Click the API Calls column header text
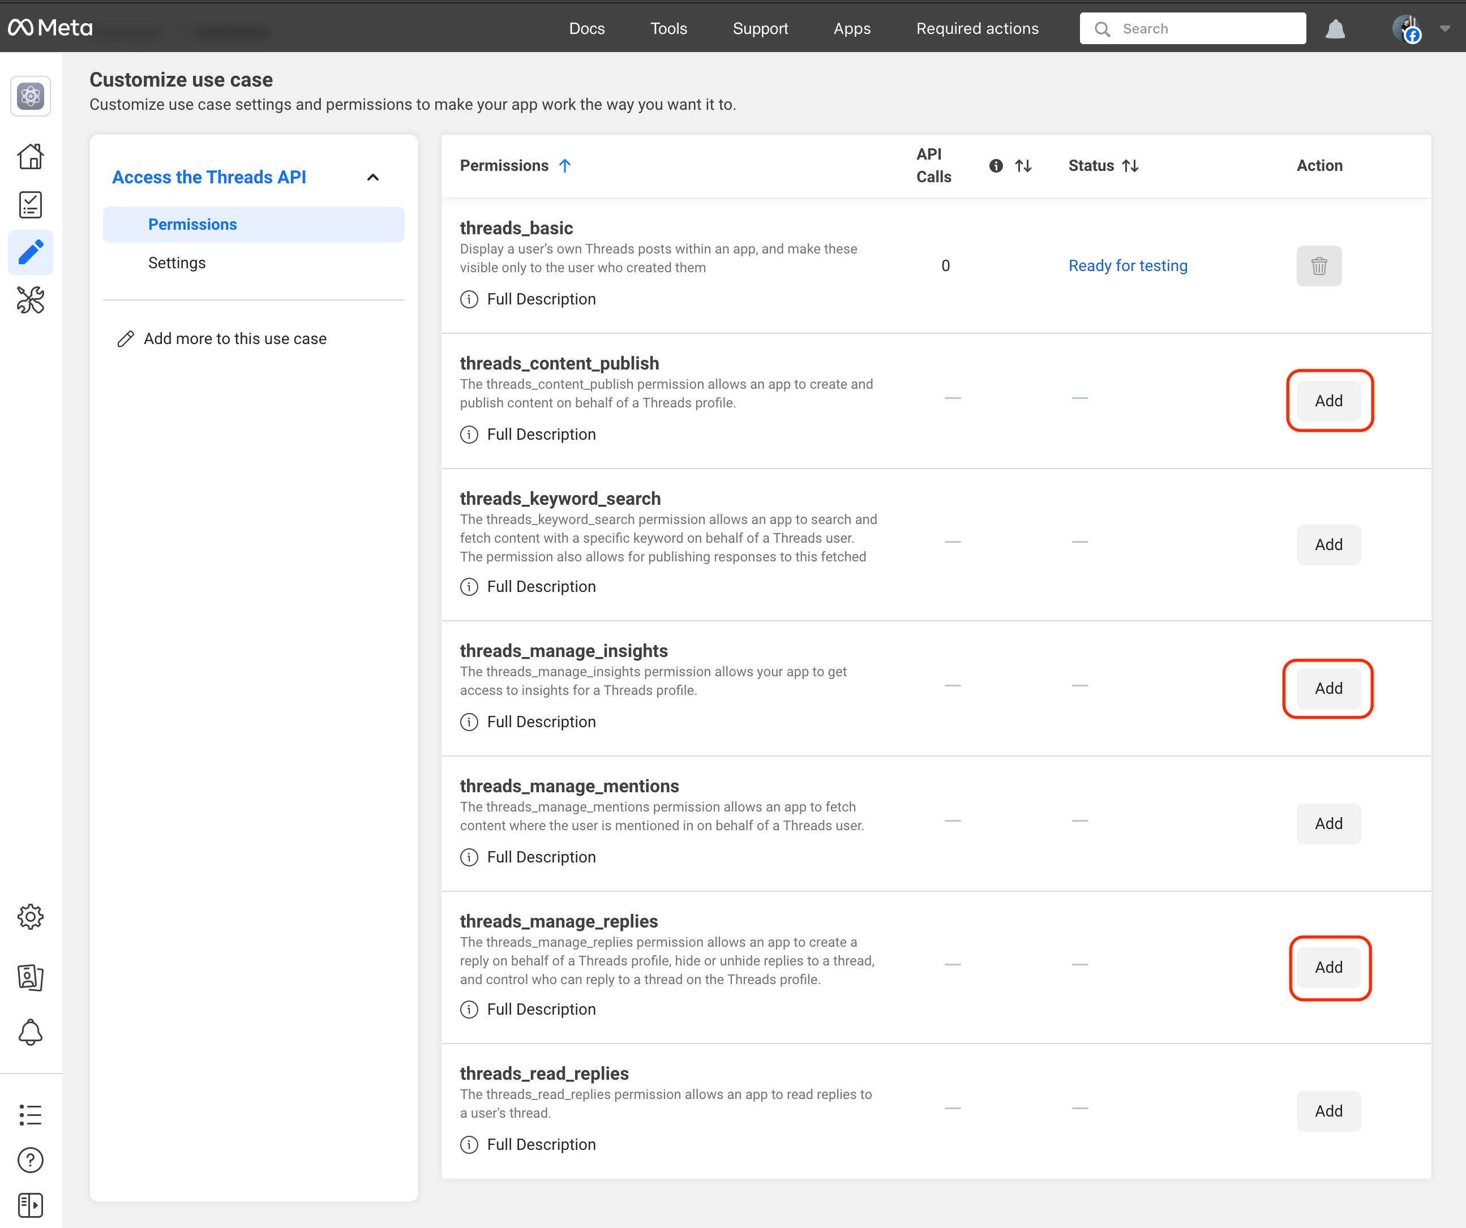This screenshot has width=1466, height=1228. (x=933, y=166)
